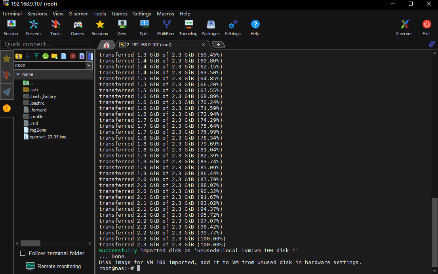Go to the home tab icon
The image size is (438, 274).
(106, 45)
